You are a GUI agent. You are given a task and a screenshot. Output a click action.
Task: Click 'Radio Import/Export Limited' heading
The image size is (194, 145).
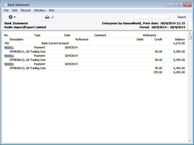coord(25,27)
